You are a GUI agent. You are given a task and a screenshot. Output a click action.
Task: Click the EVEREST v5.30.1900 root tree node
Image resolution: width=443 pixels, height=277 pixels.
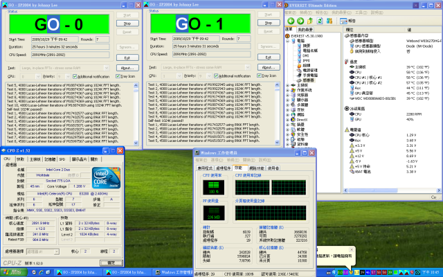304,36
